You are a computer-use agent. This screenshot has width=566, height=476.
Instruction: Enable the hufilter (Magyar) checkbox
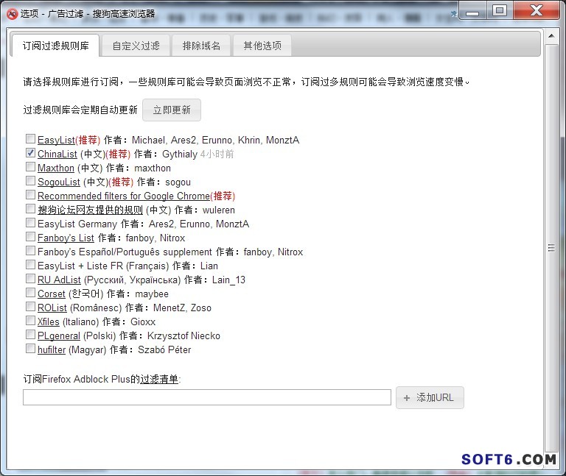coord(30,349)
